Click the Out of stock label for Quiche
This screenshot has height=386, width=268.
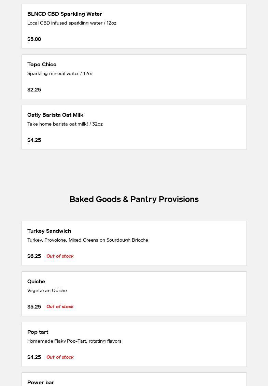pos(60,306)
